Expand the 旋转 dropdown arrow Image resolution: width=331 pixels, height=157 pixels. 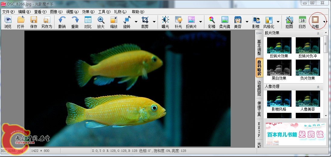coord(136,22)
